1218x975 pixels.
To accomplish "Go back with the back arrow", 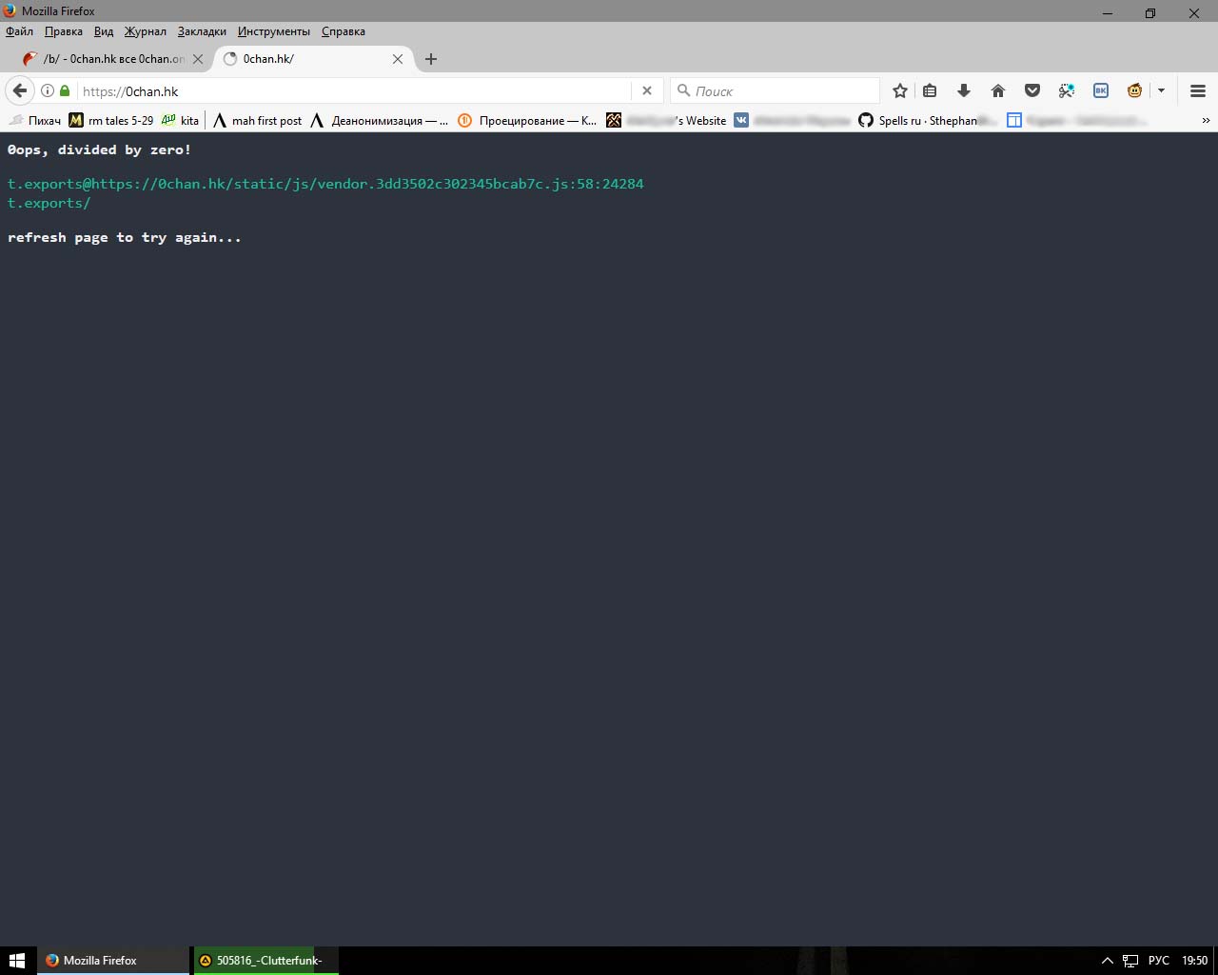I will coord(20,90).
